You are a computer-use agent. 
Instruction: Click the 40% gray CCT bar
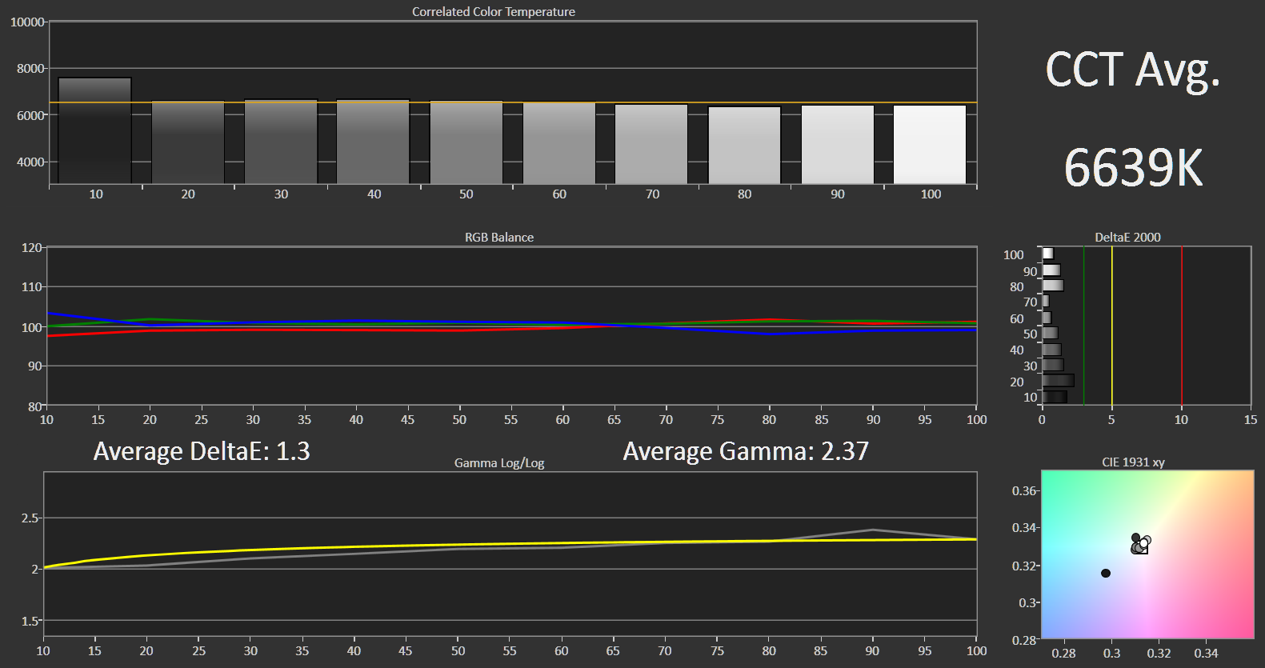point(373,142)
